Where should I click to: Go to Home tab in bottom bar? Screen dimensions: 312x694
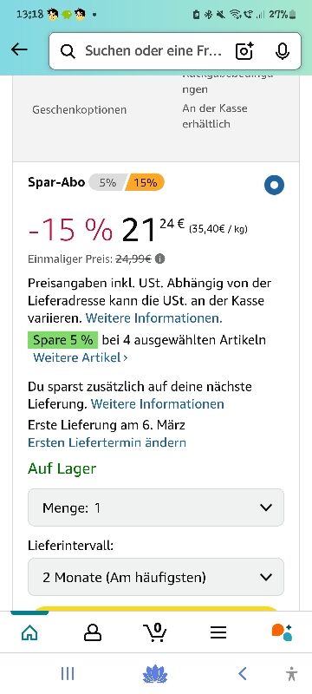click(29, 632)
